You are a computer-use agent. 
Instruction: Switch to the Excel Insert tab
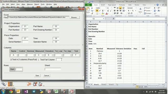point(103,5)
